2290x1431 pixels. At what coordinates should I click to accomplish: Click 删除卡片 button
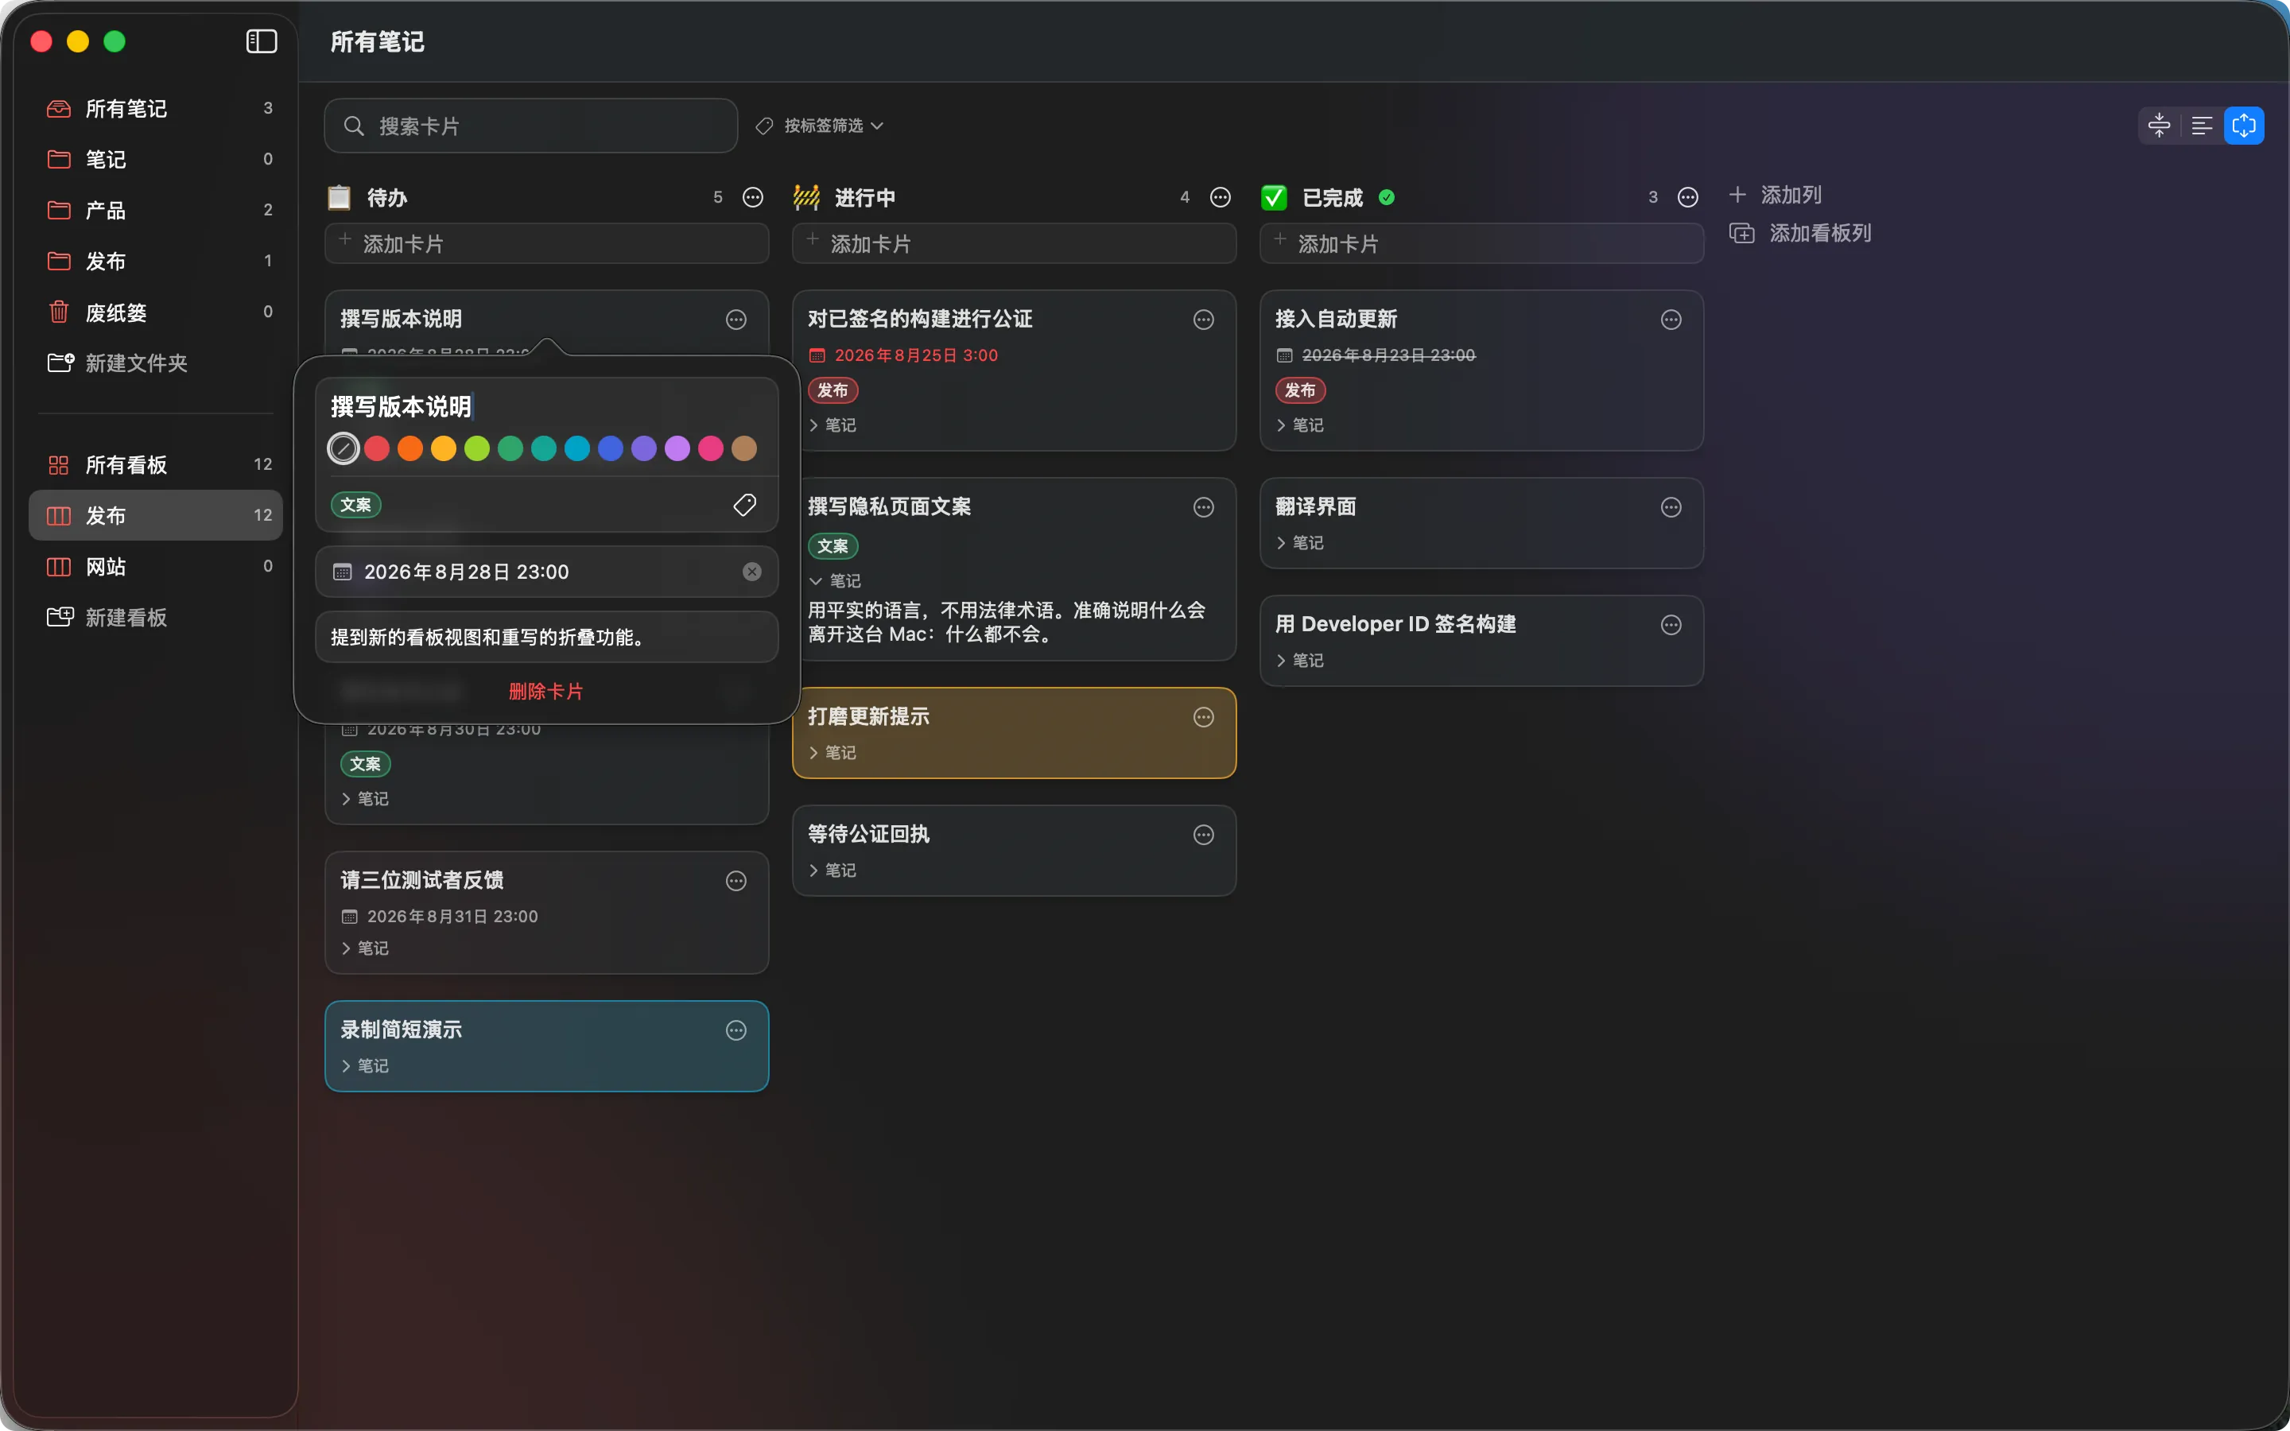(x=546, y=691)
